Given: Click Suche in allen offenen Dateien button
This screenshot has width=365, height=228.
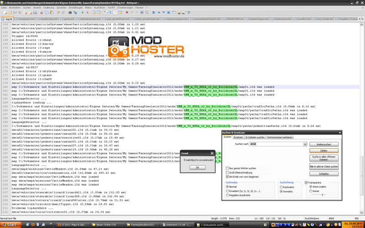Looking at the screenshot, I should click(x=324, y=158).
